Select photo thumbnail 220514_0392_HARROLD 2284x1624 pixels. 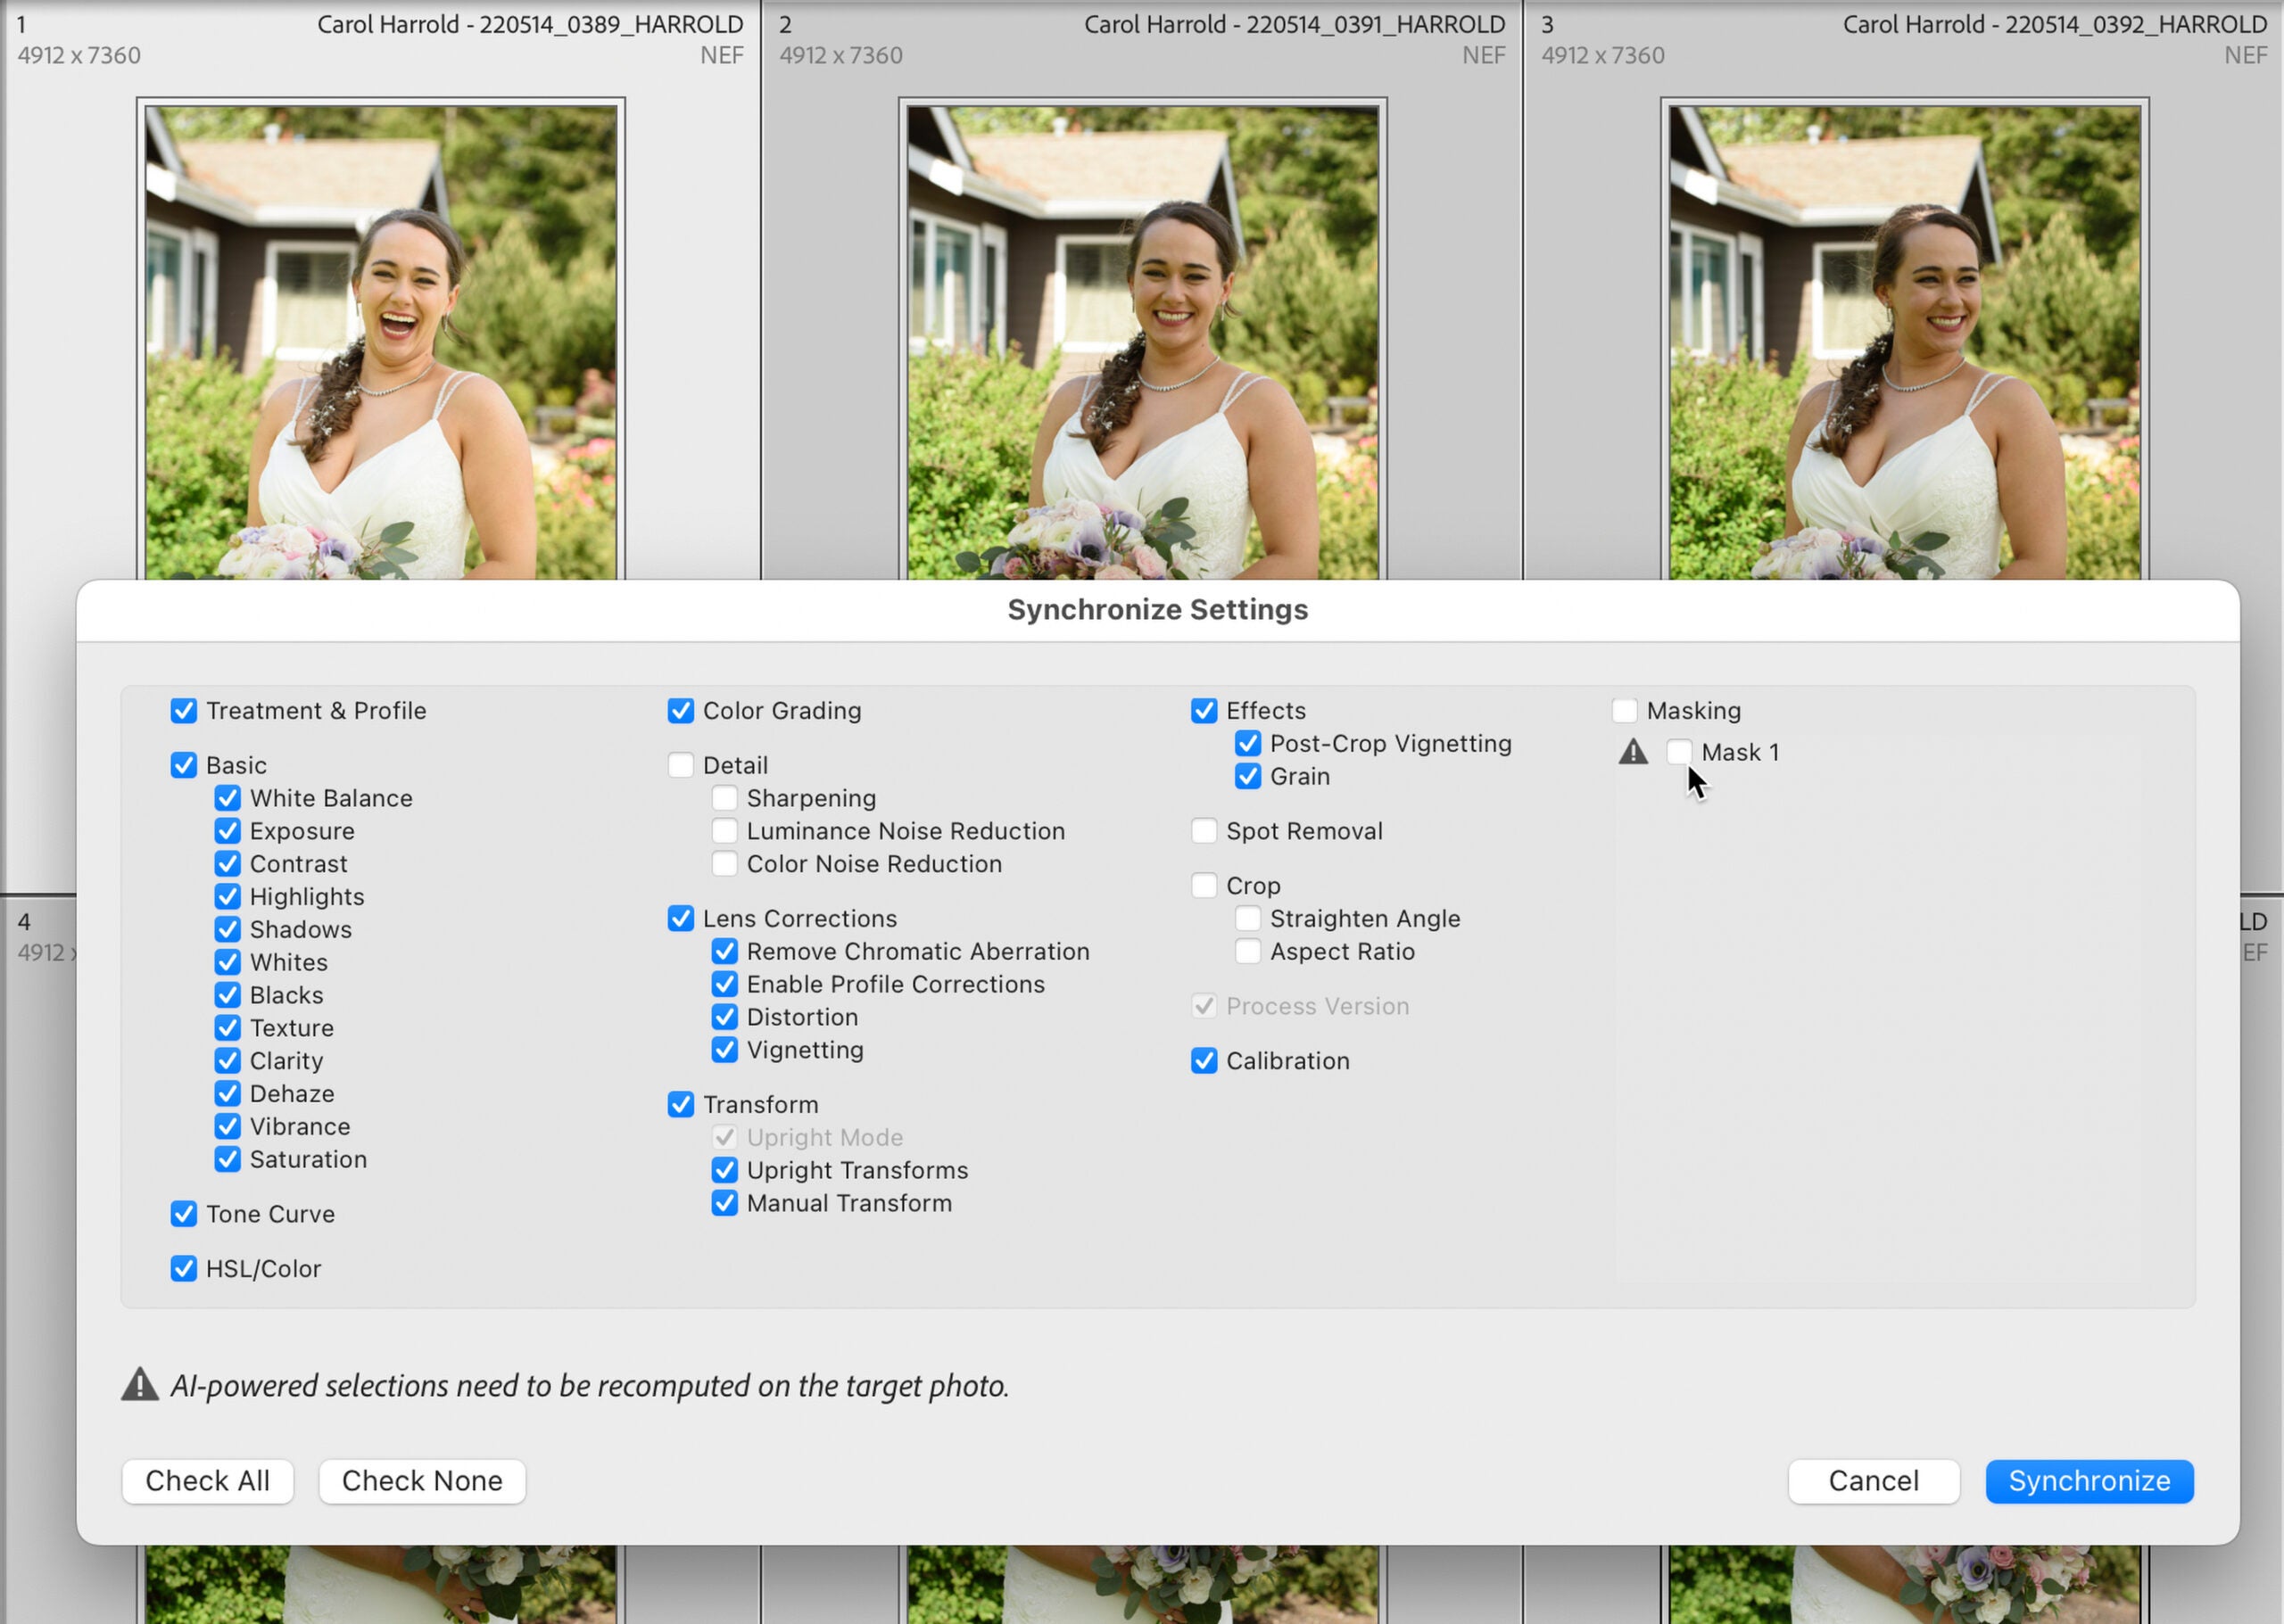coord(1905,342)
